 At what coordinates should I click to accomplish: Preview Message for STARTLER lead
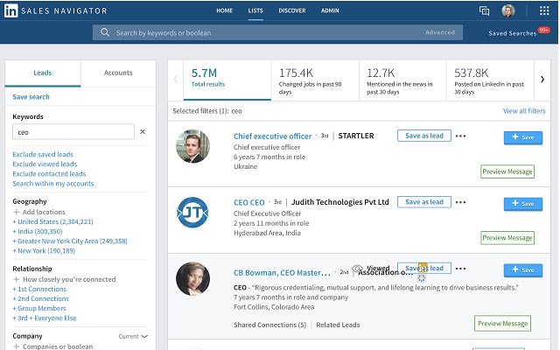(507, 171)
